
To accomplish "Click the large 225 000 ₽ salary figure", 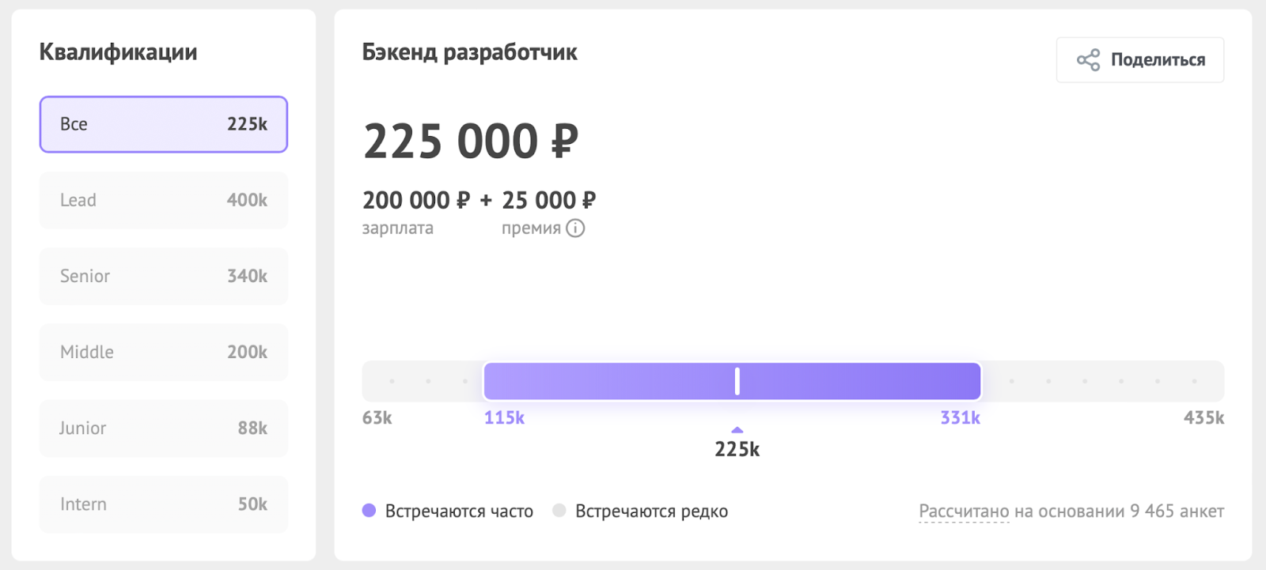I will click(472, 142).
